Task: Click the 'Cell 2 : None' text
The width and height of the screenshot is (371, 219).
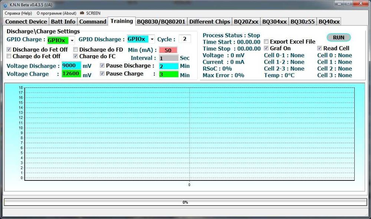Action: tap(335, 69)
